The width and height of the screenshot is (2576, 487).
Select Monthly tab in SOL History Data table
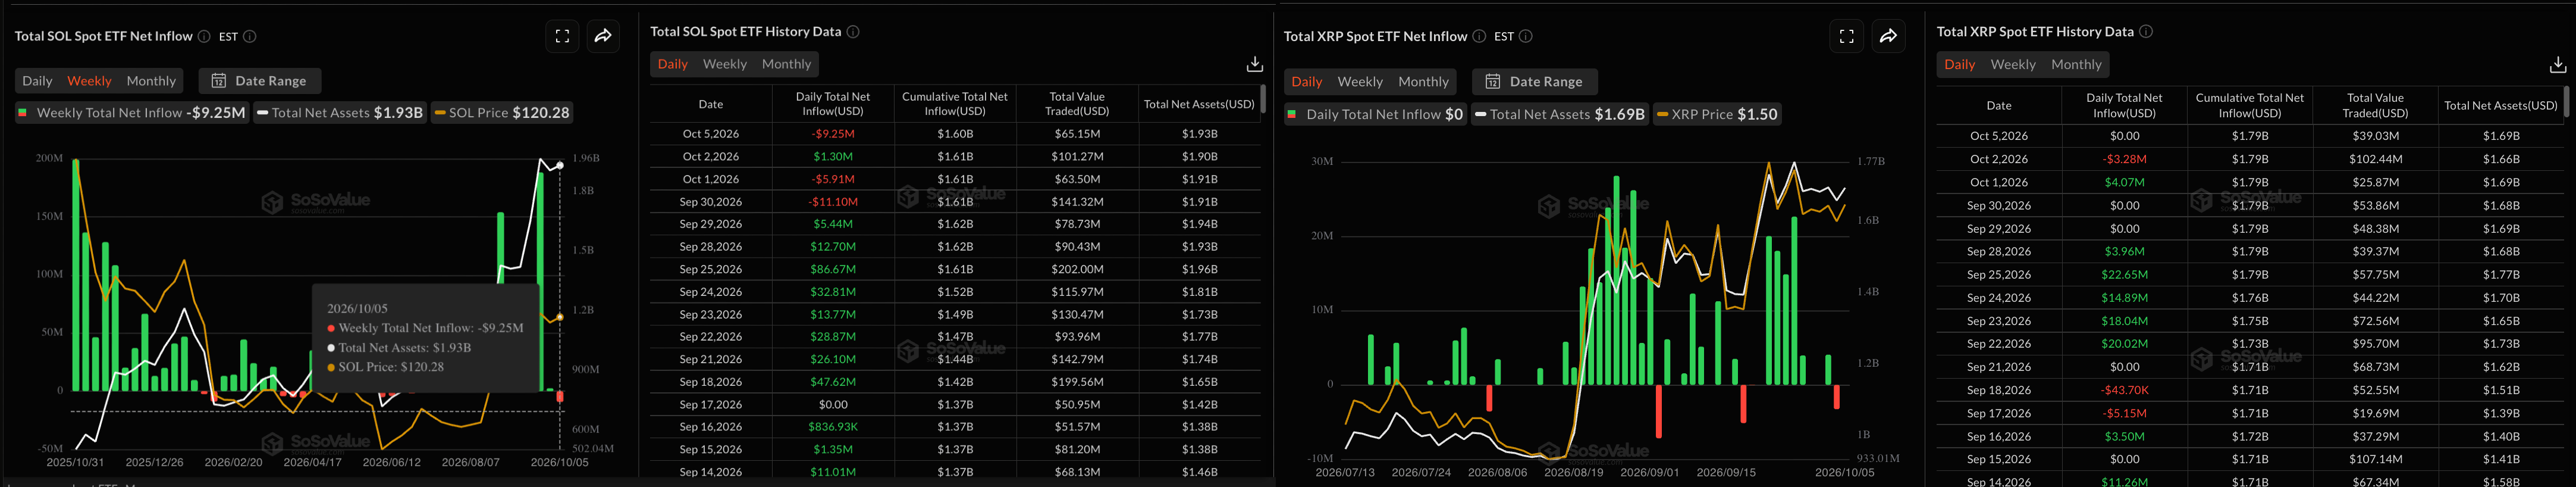(x=786, y=64)
